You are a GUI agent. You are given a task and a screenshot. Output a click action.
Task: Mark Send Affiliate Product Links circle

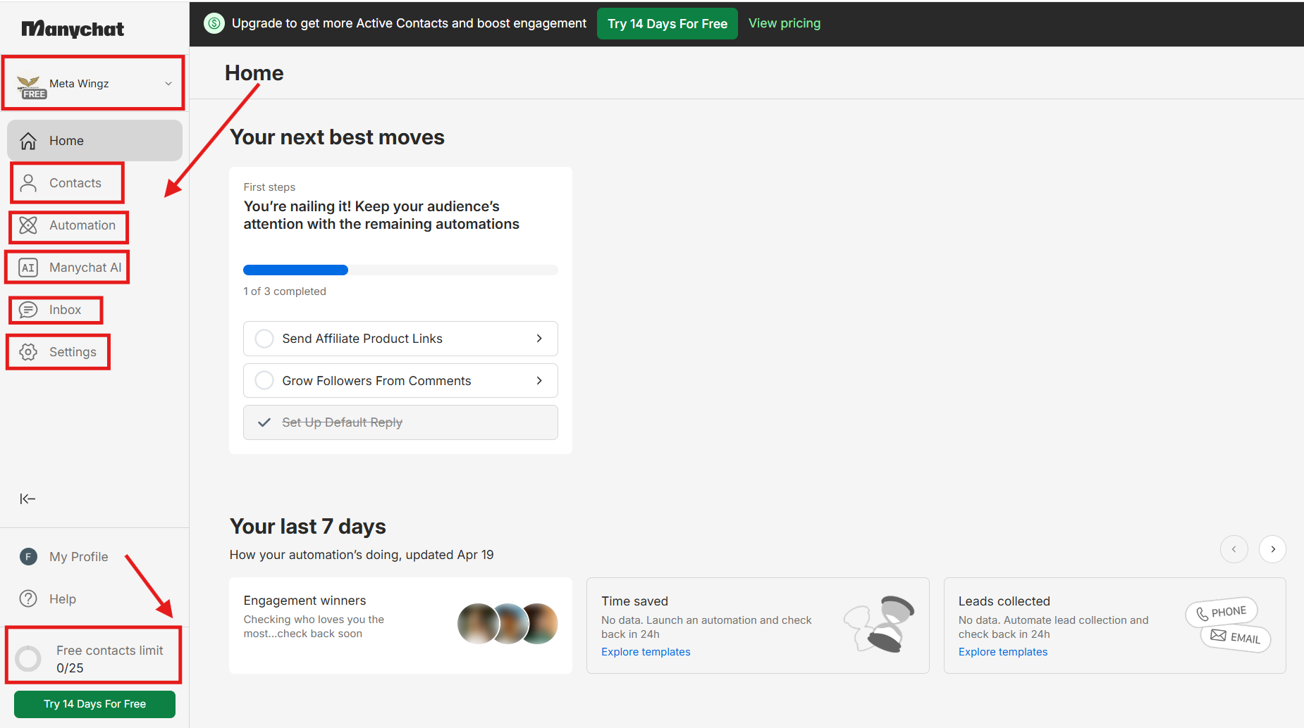tap(264, 339)
